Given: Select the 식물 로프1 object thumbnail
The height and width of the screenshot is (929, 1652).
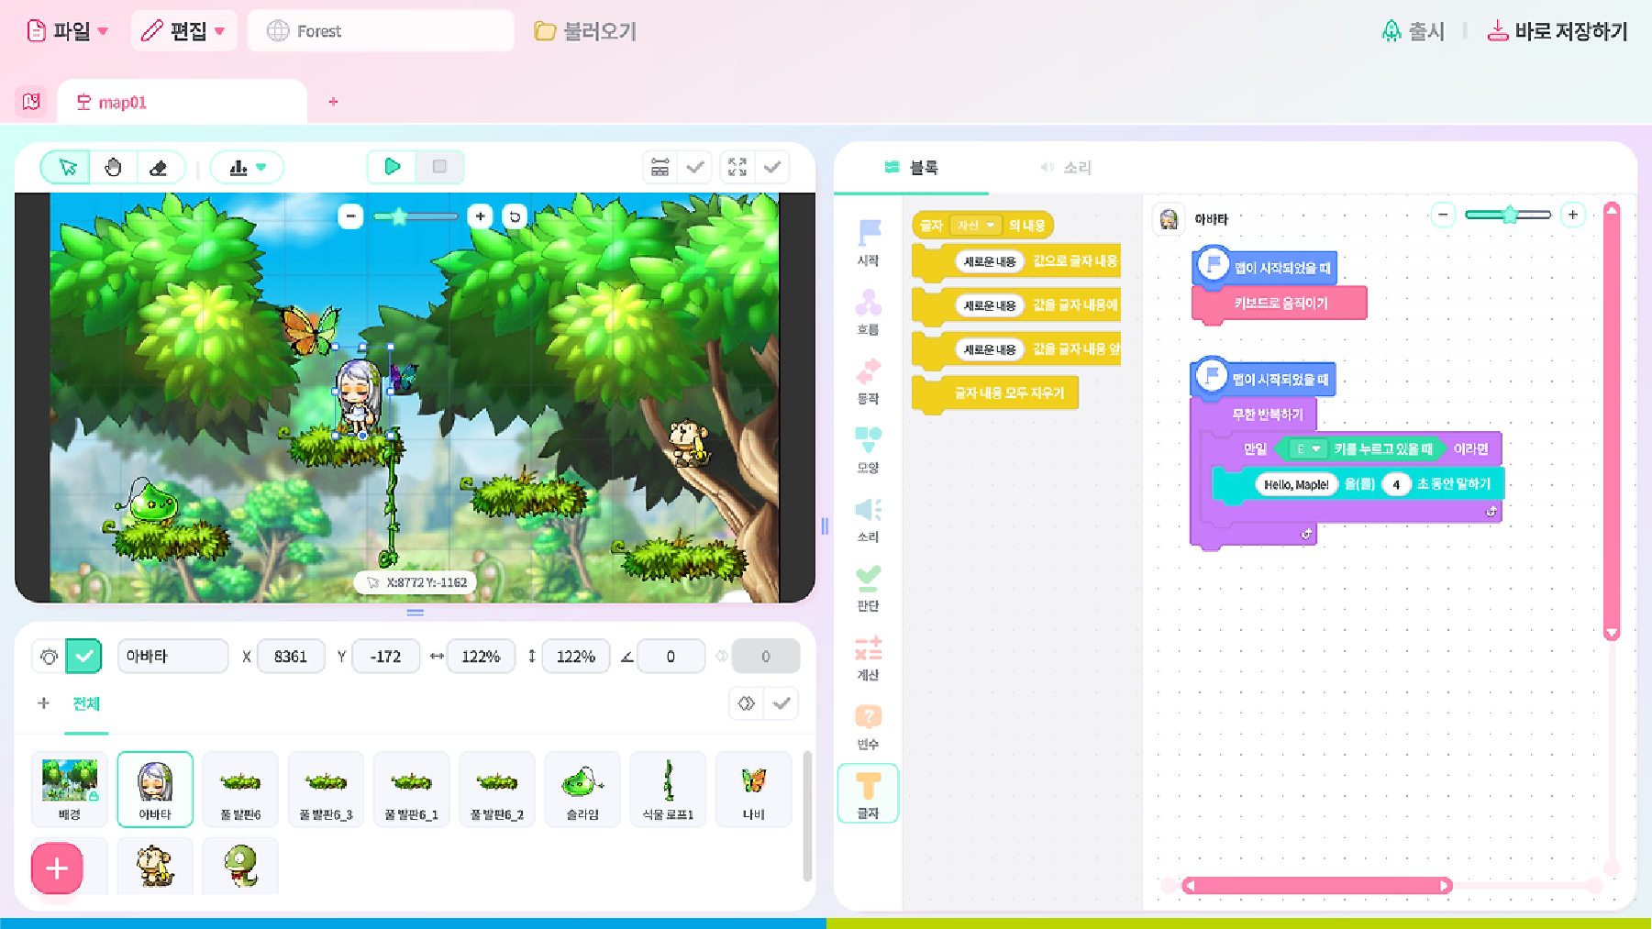Looking at the screenshot, I should [668, 789].
